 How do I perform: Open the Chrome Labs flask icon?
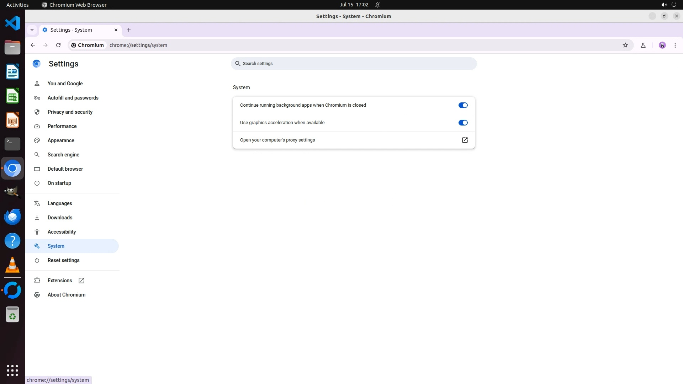click(643, 45)
